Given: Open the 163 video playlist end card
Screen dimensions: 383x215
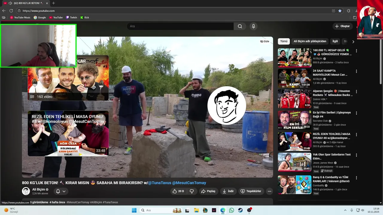Looking at the screenshot, I should click(x=68, y=78).
